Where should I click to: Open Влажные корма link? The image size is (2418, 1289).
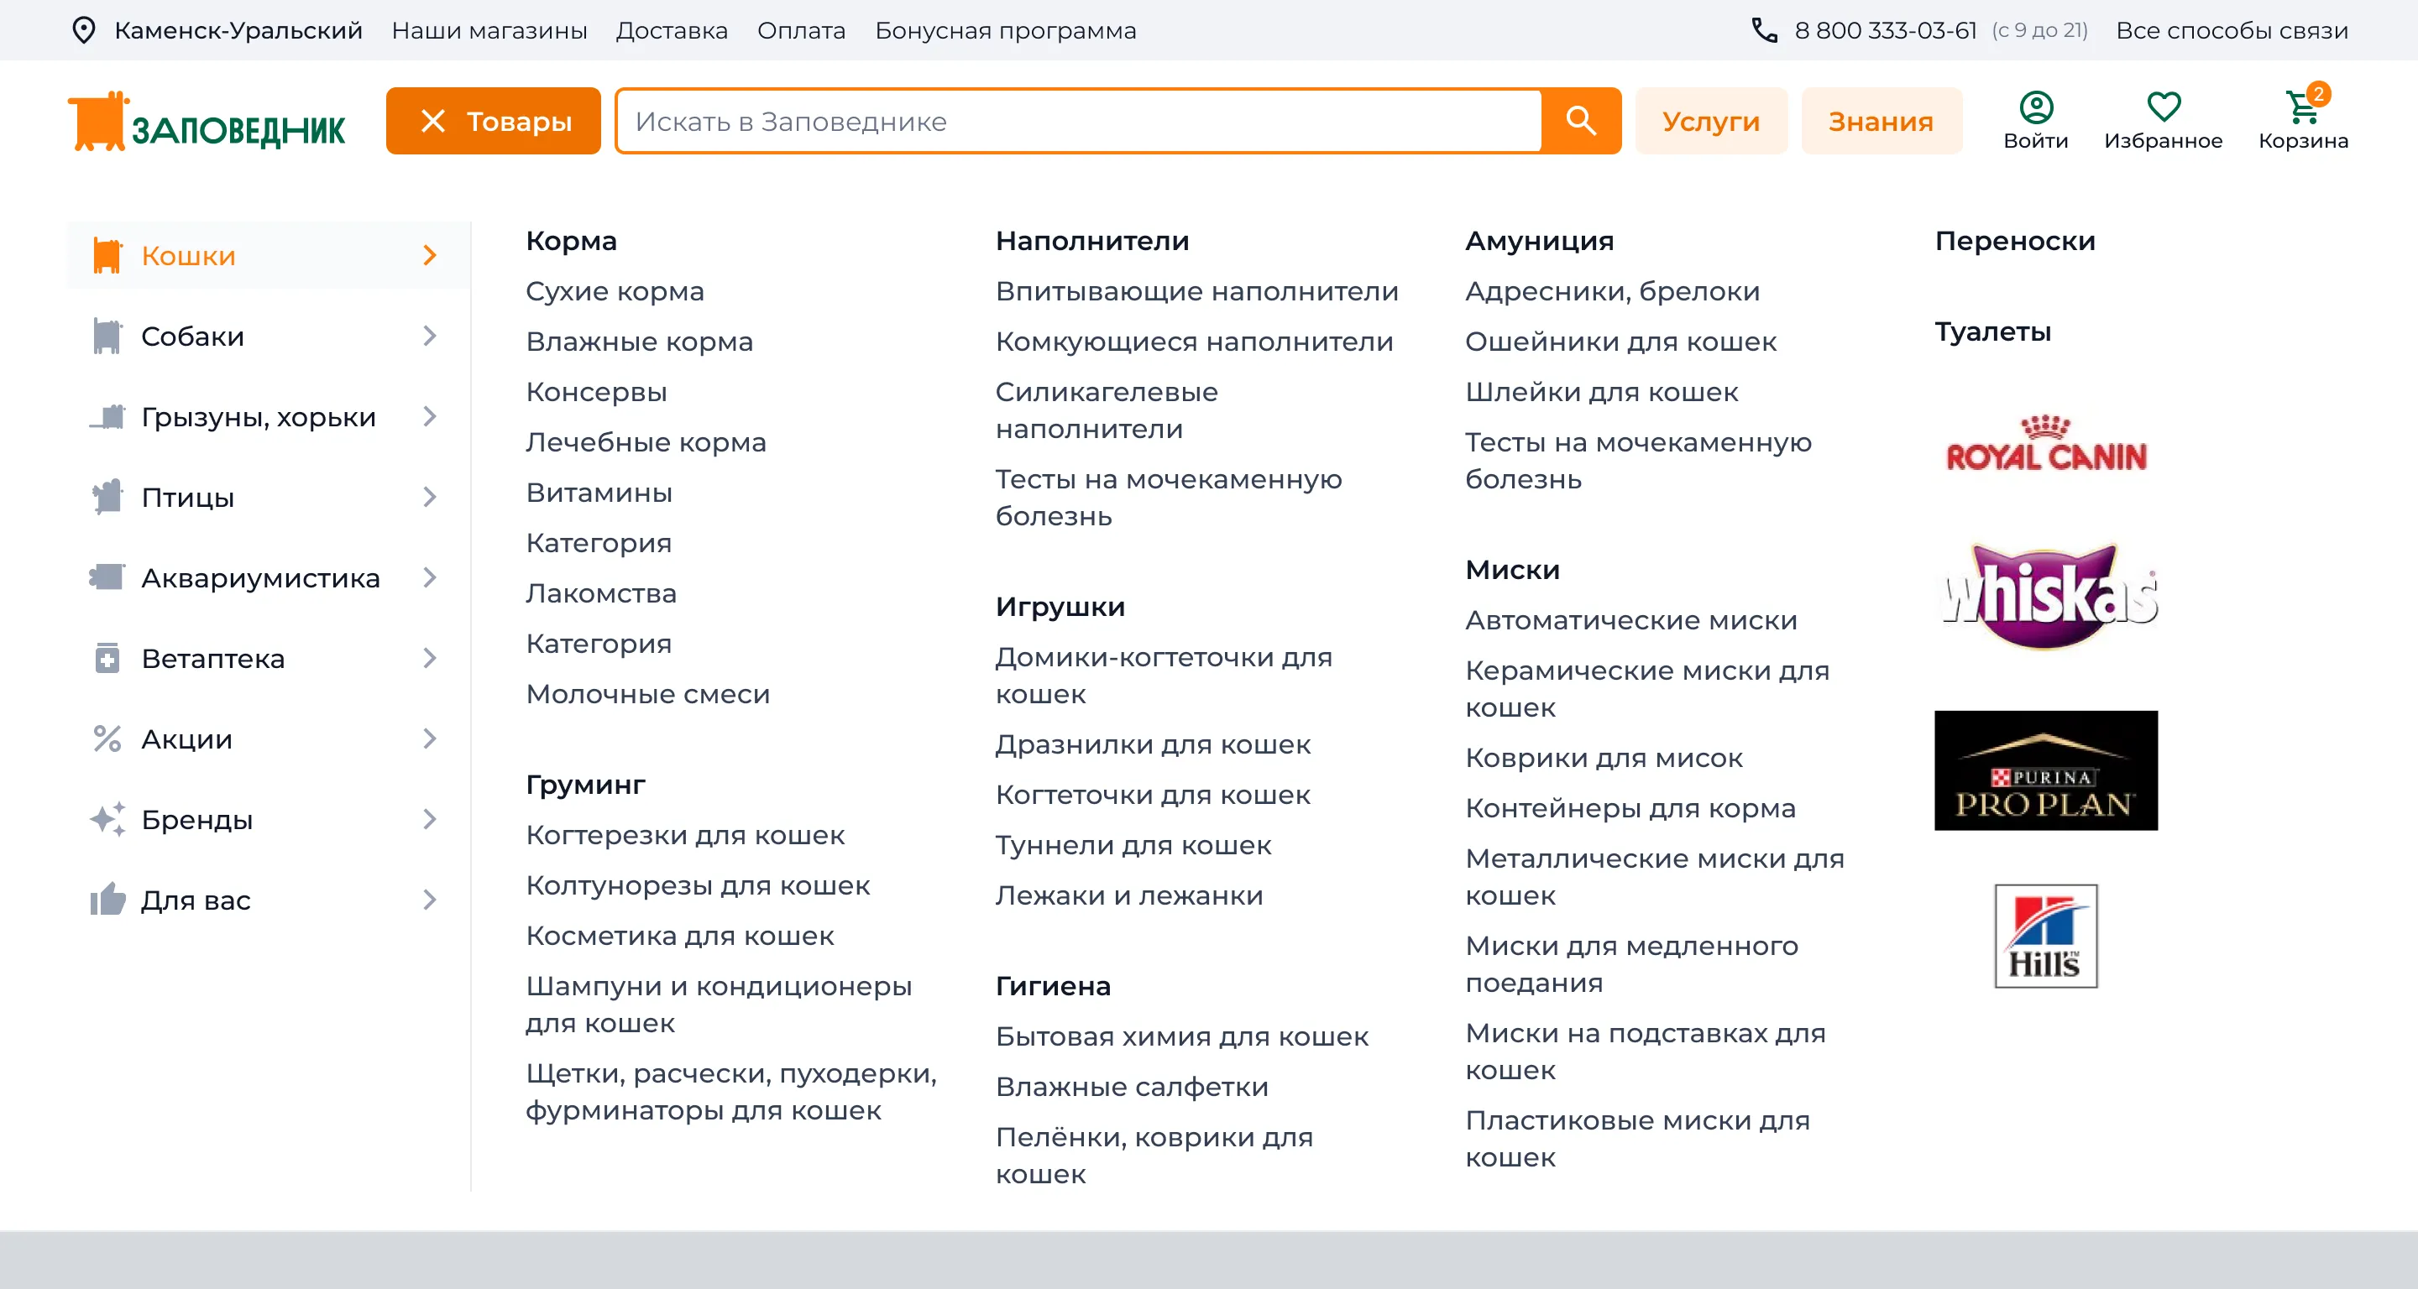tap(638, 342)
